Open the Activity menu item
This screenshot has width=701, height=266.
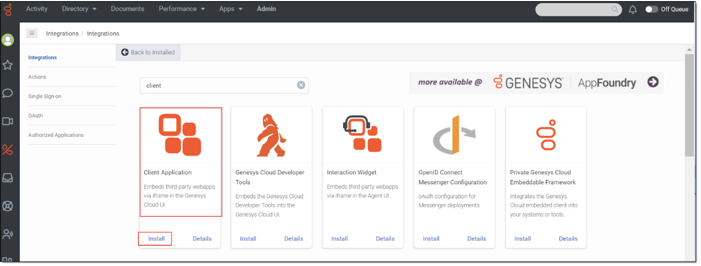pos(37,9)
